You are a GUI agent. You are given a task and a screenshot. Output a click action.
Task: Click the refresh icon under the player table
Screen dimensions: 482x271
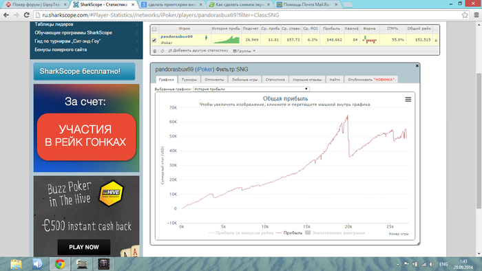(x=163, y=51)
